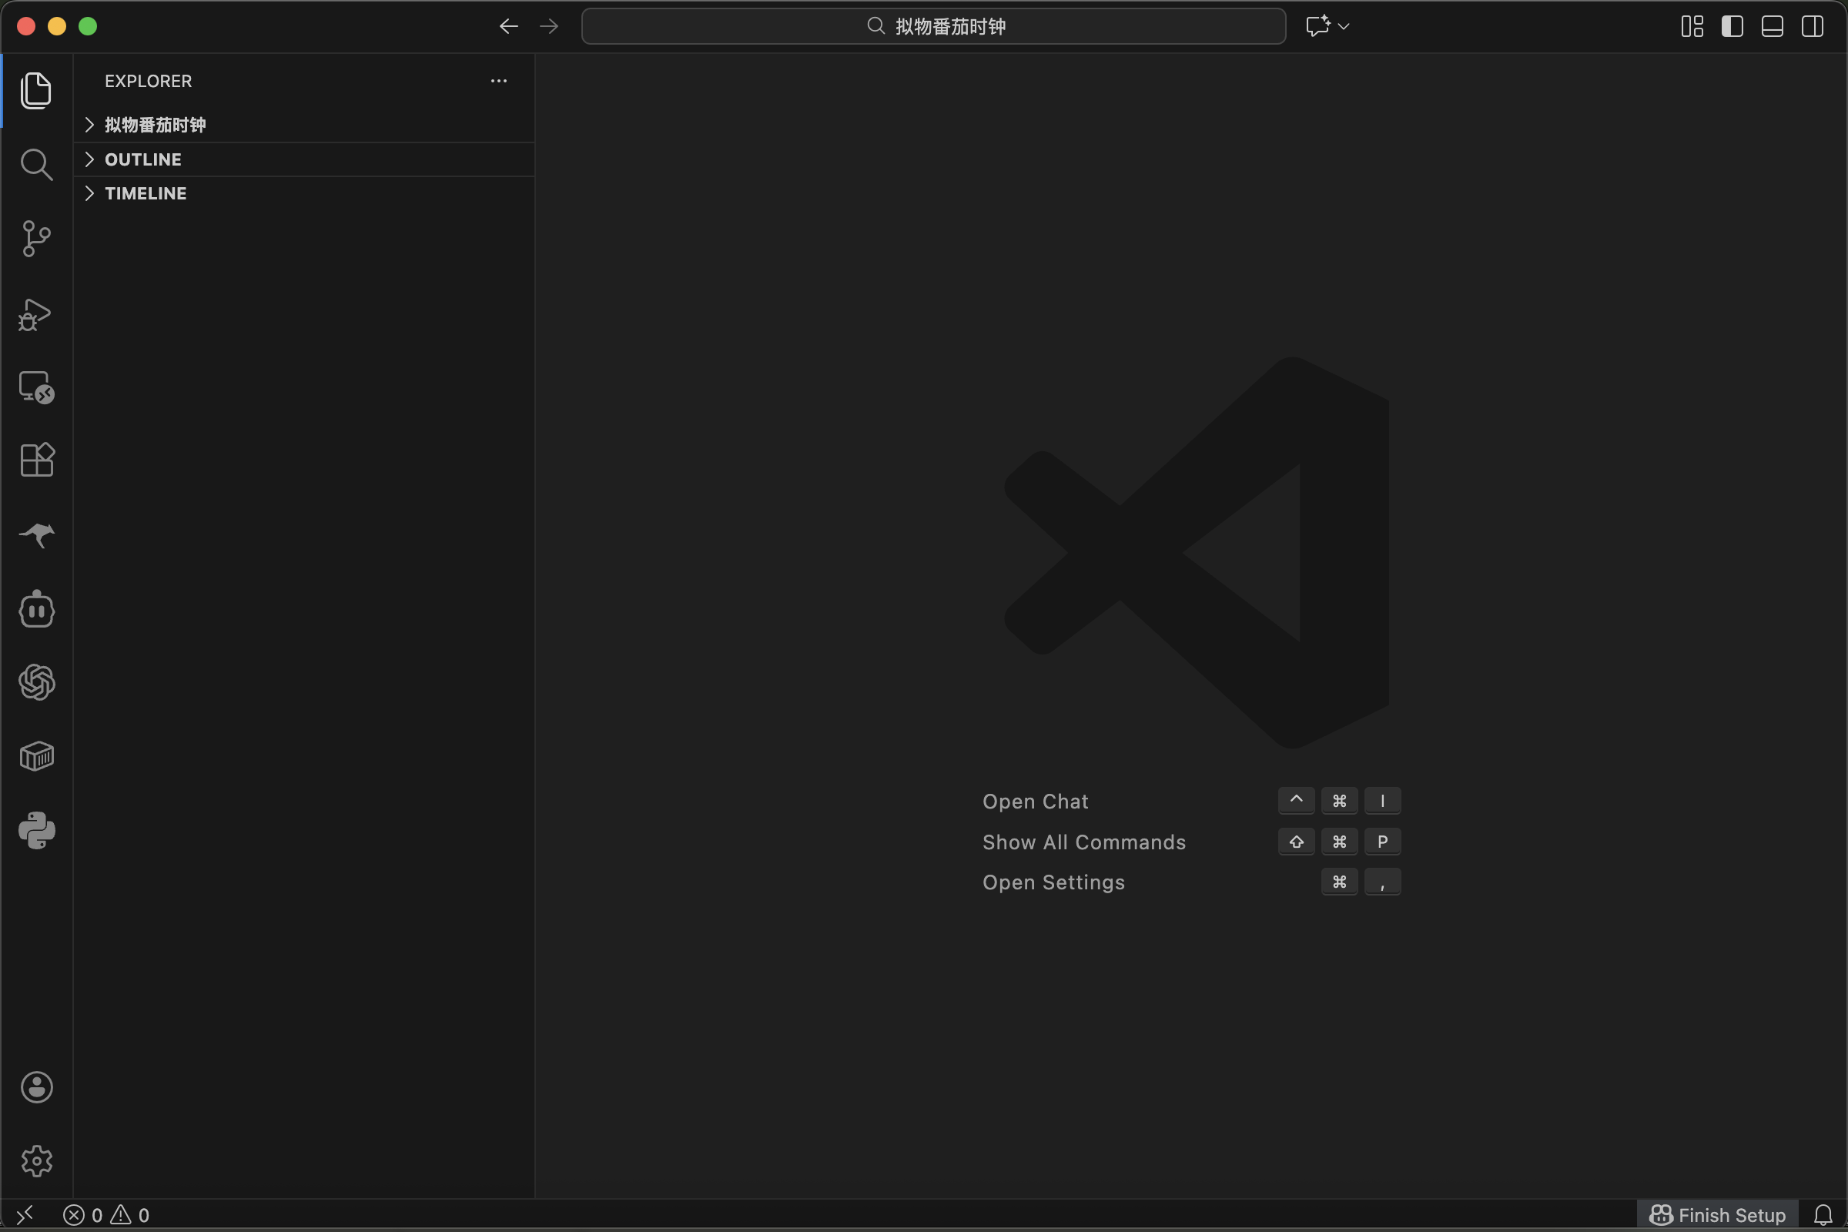Click the Finish Setup status bar button

click(x=1717, y=1216)
